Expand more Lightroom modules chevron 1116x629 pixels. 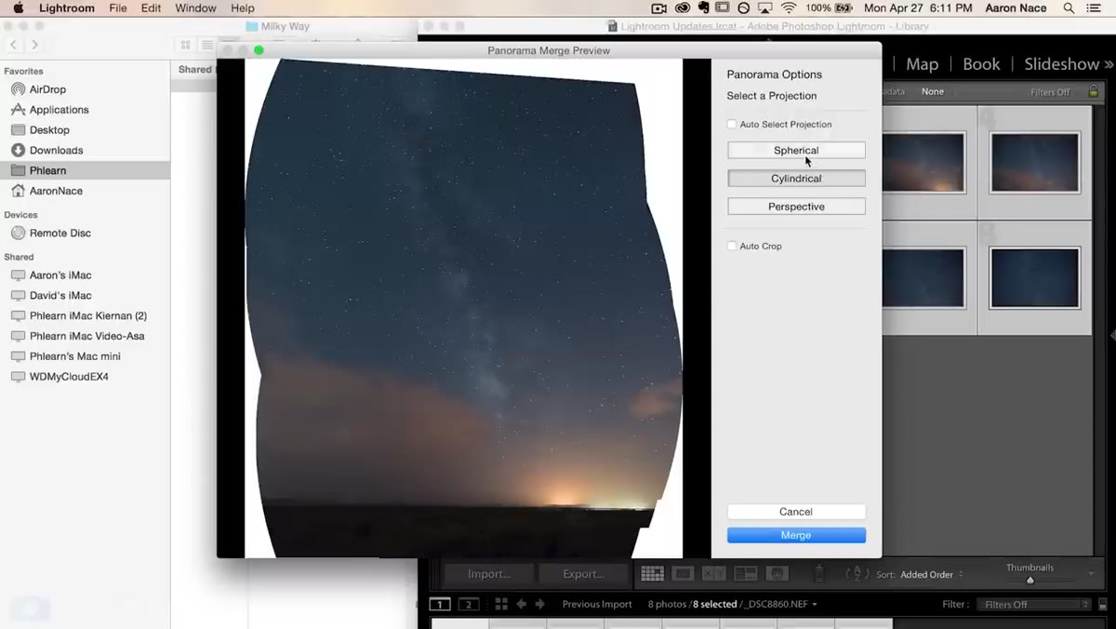[x=1108, y=64]
